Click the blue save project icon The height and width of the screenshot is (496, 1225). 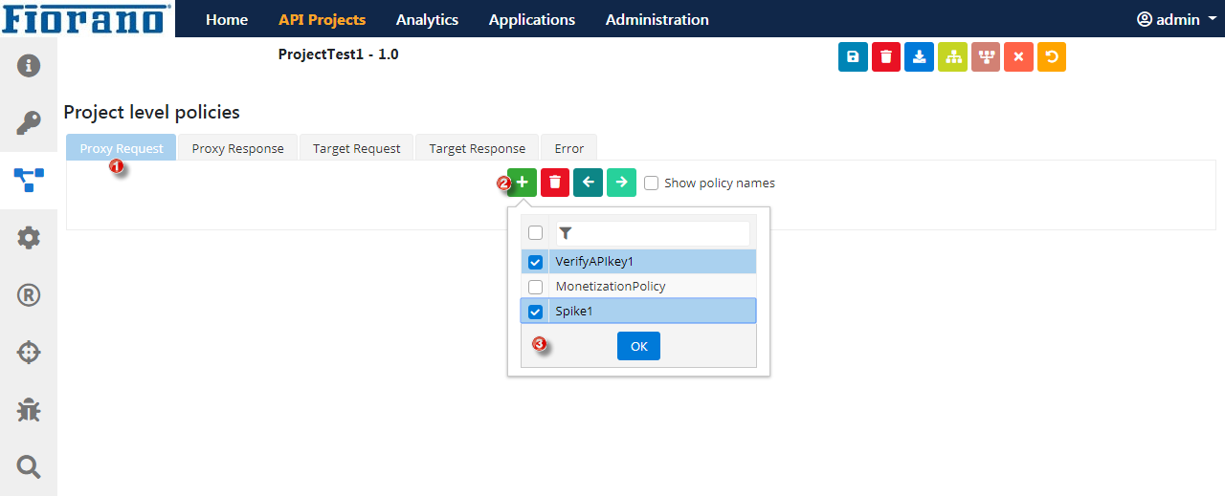(853, 57)
